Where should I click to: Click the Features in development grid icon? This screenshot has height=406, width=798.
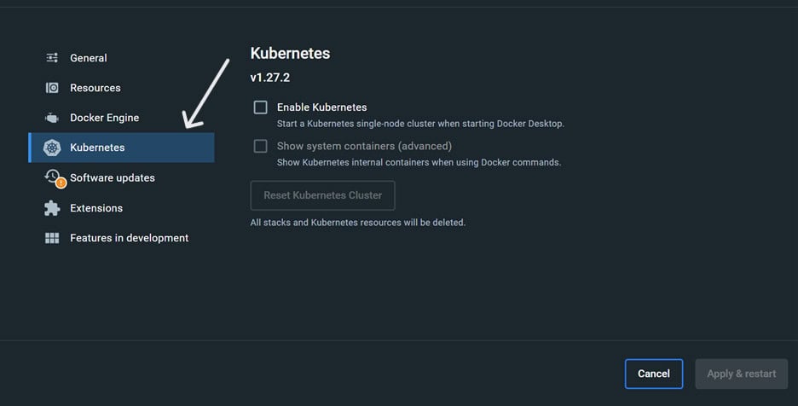point(52,238)
